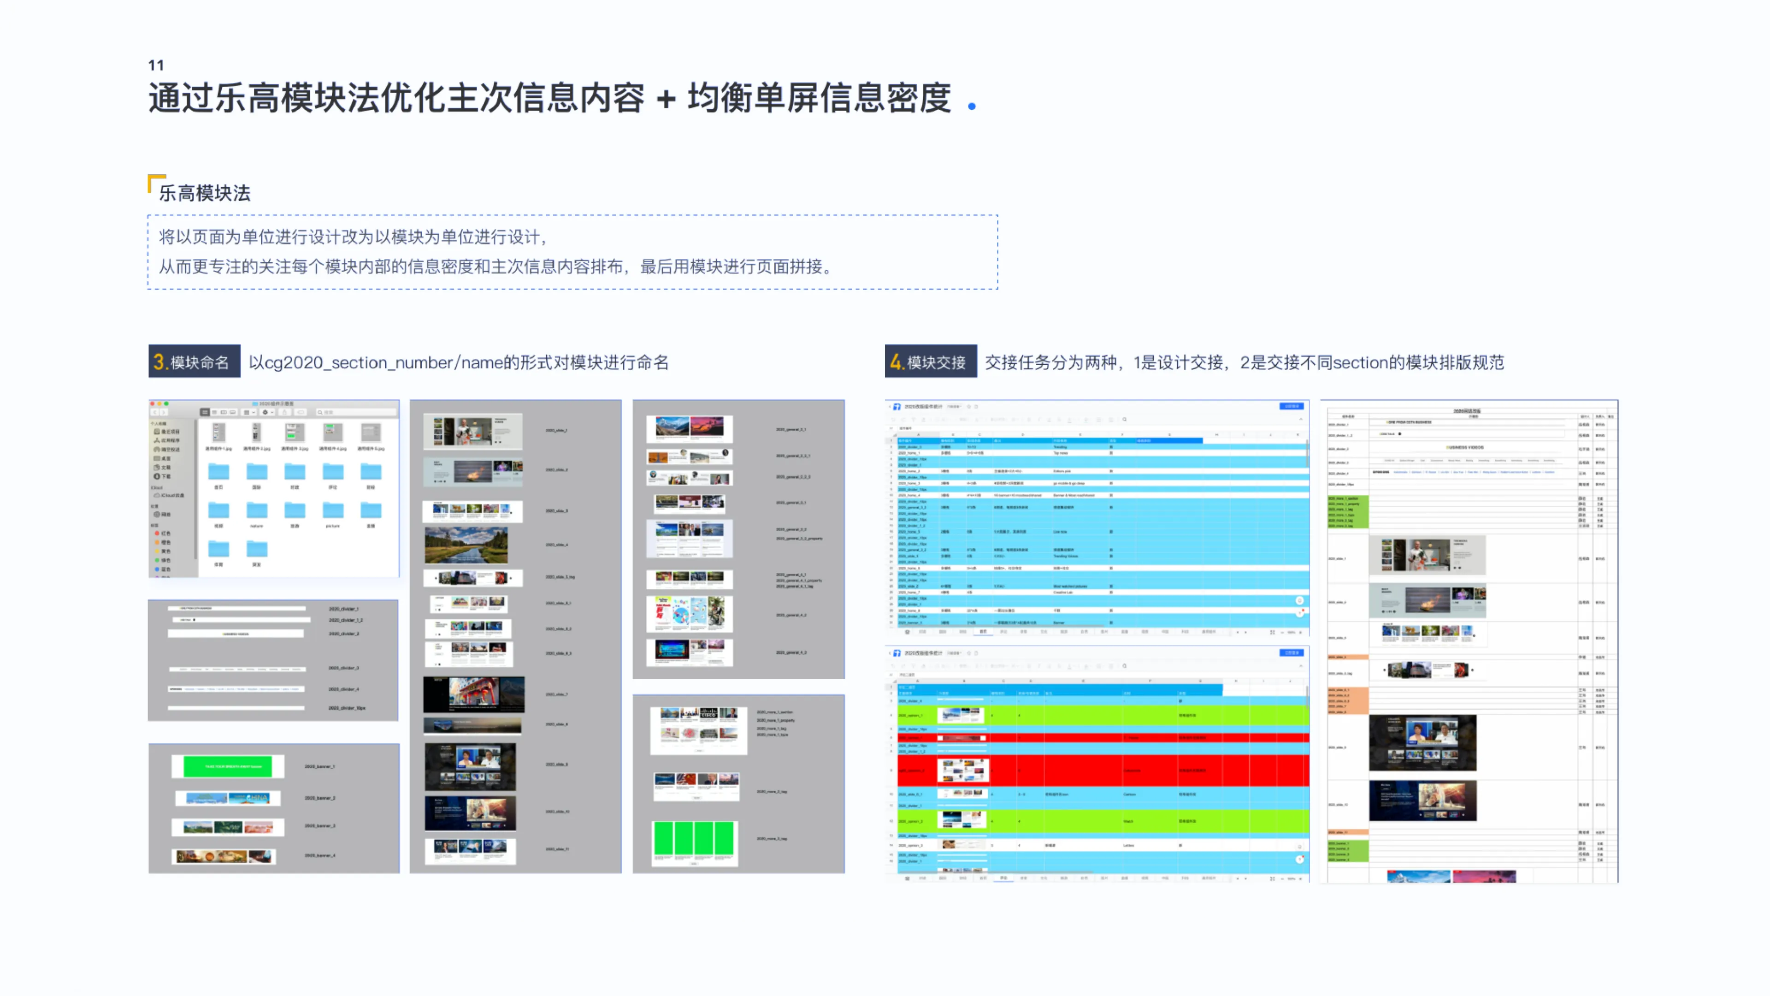
Task: Click the sheet list icon in upper spreadsheet tab bar
Action: pos(907,632)
